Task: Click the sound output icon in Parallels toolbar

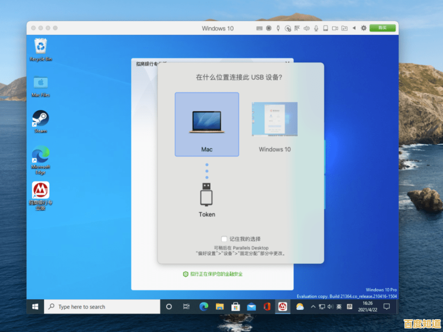Action: coord(307,28)
